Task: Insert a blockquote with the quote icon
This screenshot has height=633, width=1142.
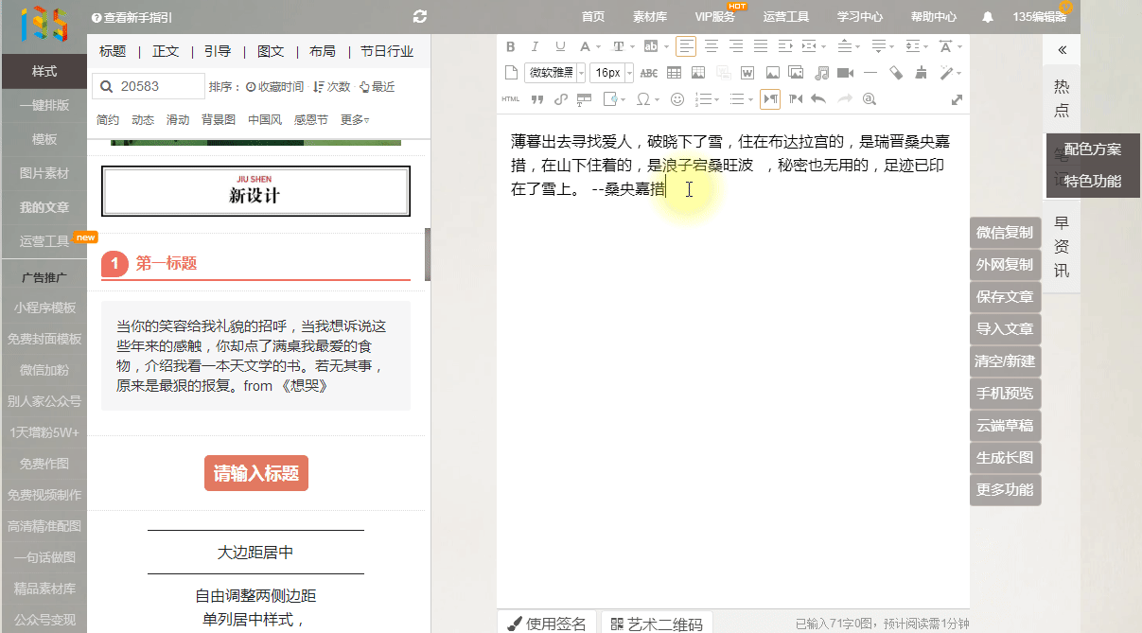Action: coord(536,98)
